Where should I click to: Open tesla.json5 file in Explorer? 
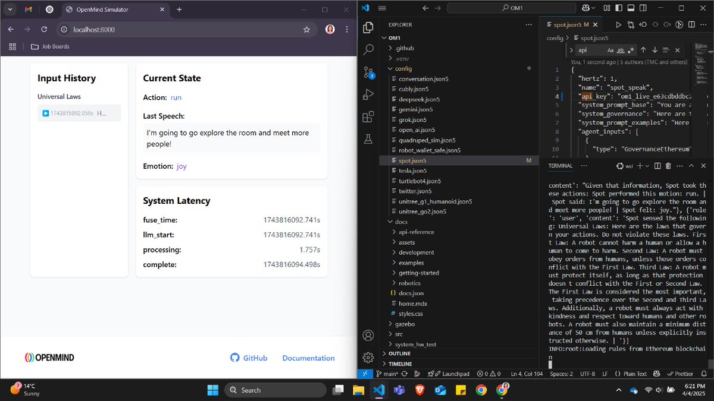pyautogui.click(x=412, y=170)
